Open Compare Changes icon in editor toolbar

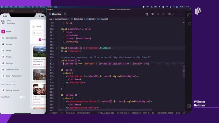coord(147,14)
